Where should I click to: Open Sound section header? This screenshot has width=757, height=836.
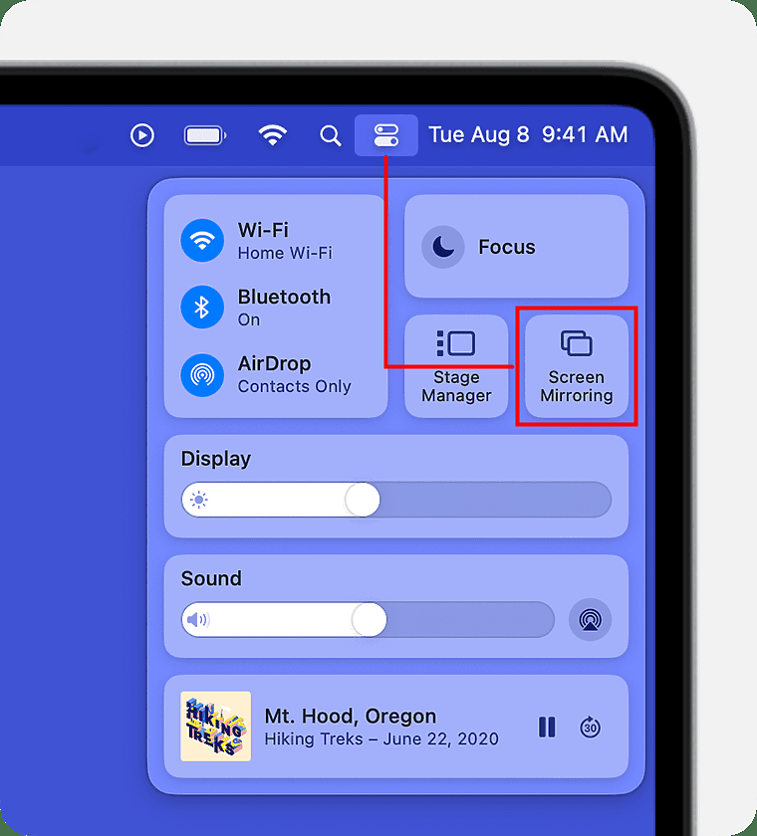[211, 578]
